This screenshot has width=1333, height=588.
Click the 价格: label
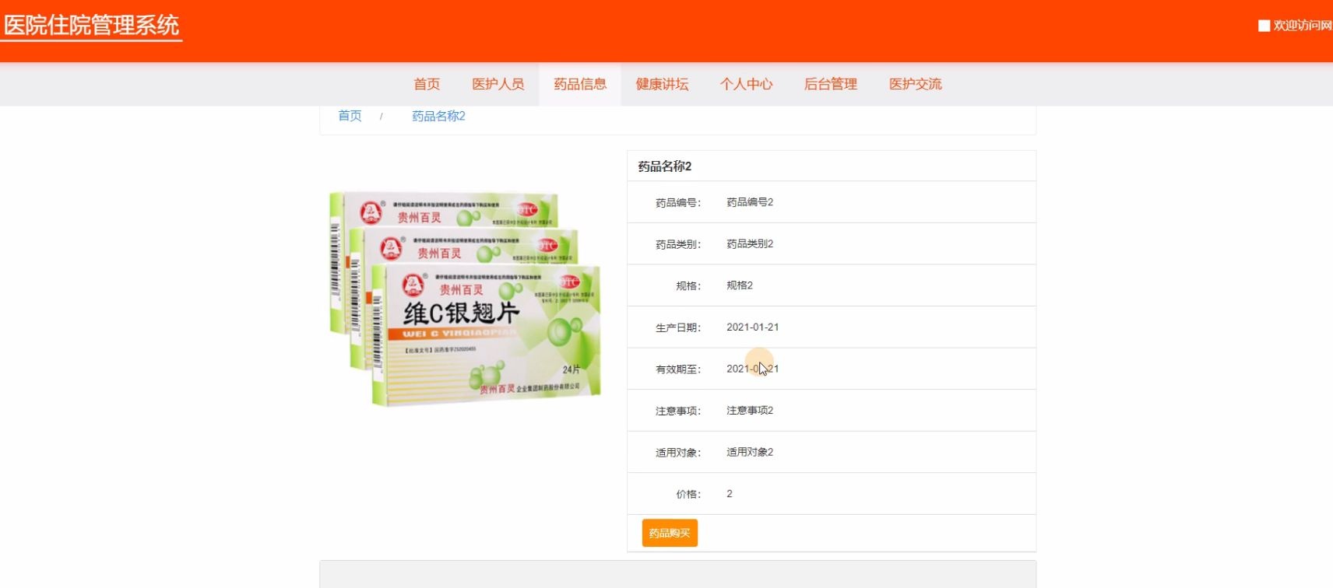tap(688, 495)
